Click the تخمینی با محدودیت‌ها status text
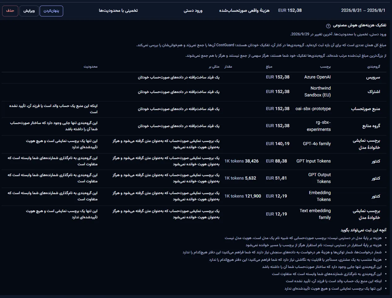The width and height of the screenshot is (392, 298). (x=118, y=11)
